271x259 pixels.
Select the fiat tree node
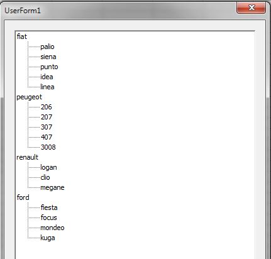pyautogui.click(x=22, y=36)
